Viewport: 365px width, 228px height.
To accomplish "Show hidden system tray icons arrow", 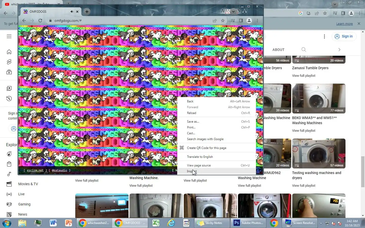I will (x=321, y=223).
